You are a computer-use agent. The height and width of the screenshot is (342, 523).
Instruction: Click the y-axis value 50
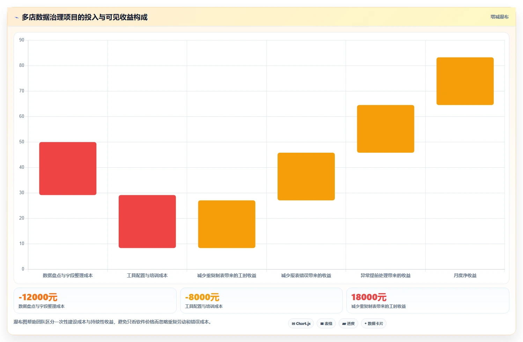[22, 142]
